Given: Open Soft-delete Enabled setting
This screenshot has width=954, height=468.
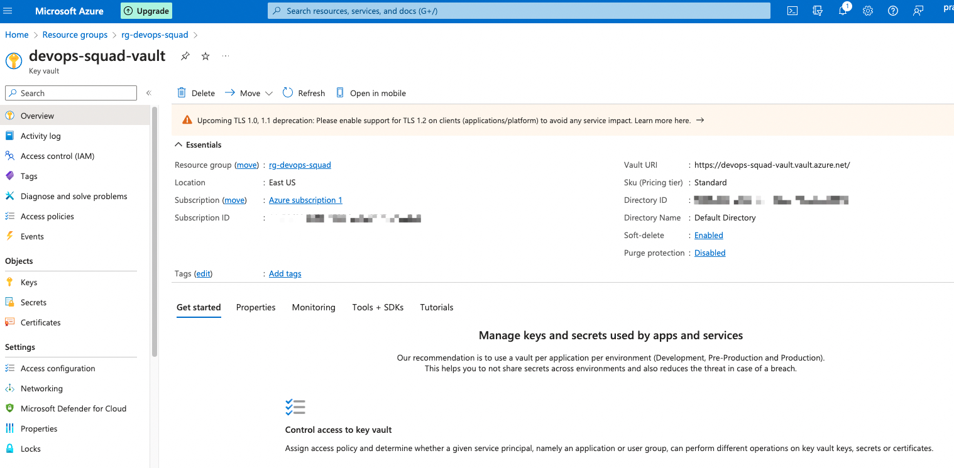Looking at the screenshot, I should [708, 235].
